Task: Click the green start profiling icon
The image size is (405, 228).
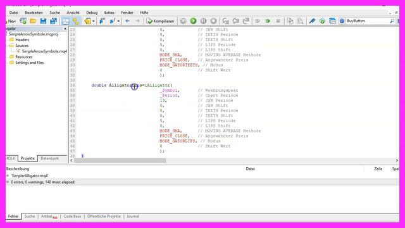Action: [268, 21]
